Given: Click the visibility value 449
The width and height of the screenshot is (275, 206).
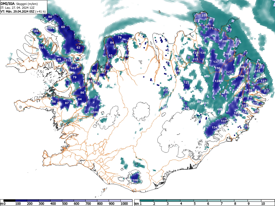Looking at the screenshot, I should (x=220, y=110).
